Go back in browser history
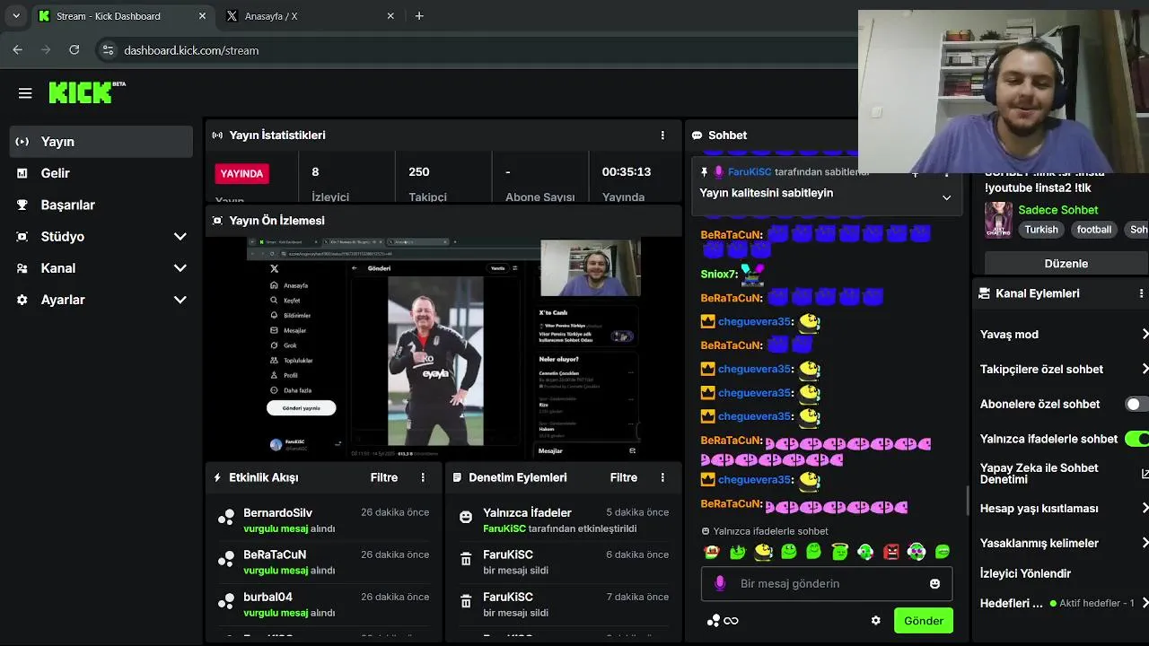 pyautogui.click(x=18, y=50)
